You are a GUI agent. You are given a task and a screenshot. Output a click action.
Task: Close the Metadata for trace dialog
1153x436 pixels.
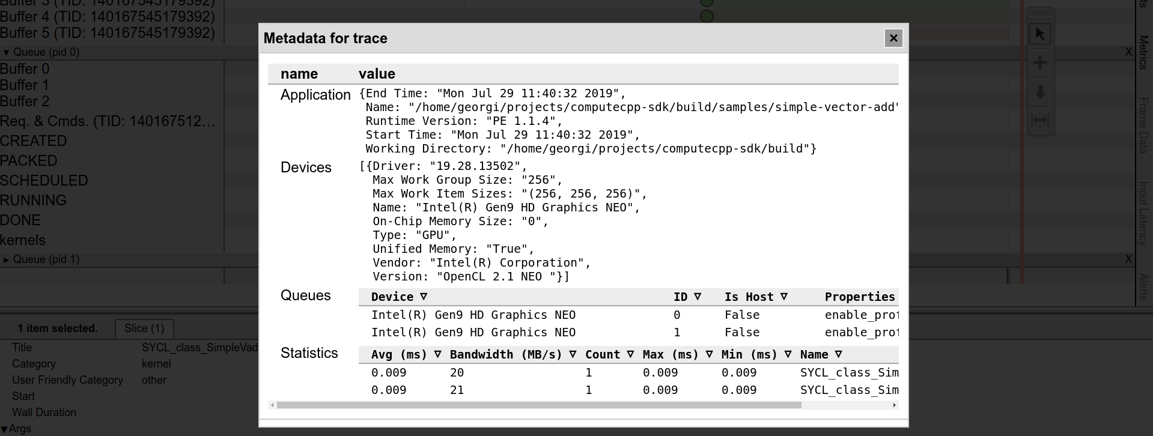893,38
